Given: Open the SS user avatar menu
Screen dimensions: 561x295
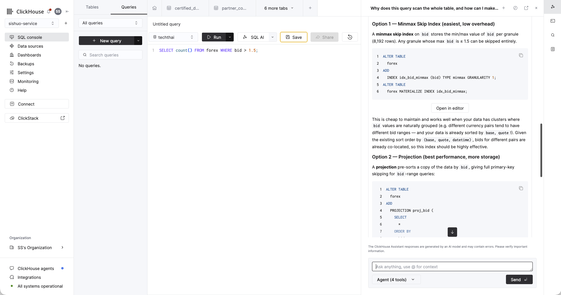Looking at the screenshot, I should click(58, 11).
